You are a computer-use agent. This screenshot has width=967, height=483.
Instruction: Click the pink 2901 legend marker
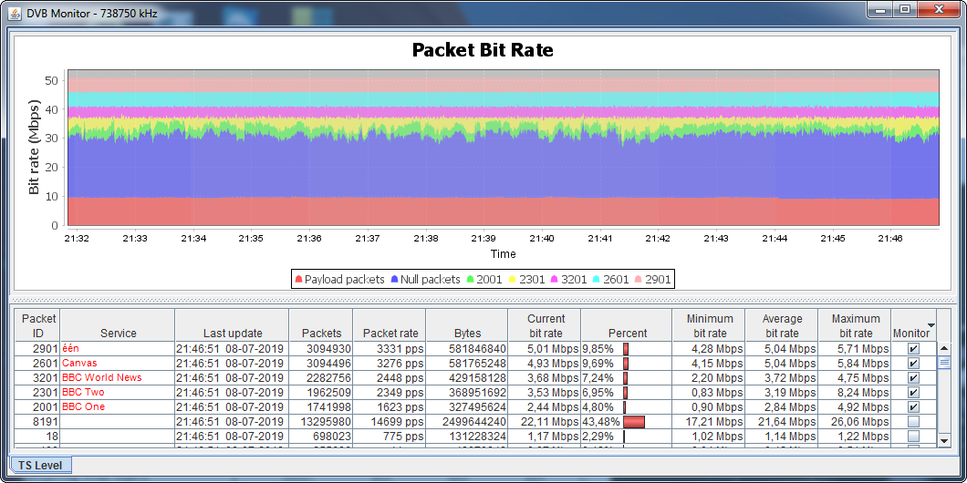tap(639, 280)
